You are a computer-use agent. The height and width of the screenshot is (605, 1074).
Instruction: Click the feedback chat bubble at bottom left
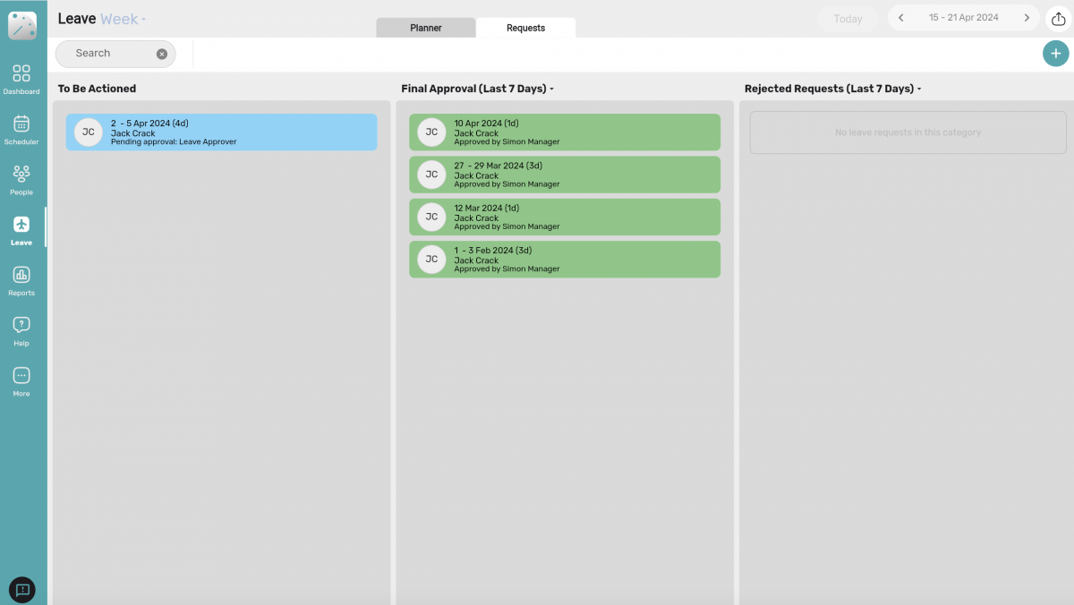tap(21, 590)
